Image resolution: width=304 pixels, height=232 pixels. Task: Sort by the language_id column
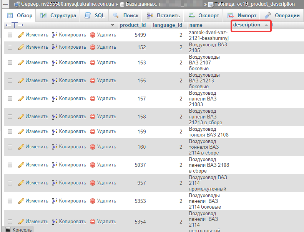(168, 25)
